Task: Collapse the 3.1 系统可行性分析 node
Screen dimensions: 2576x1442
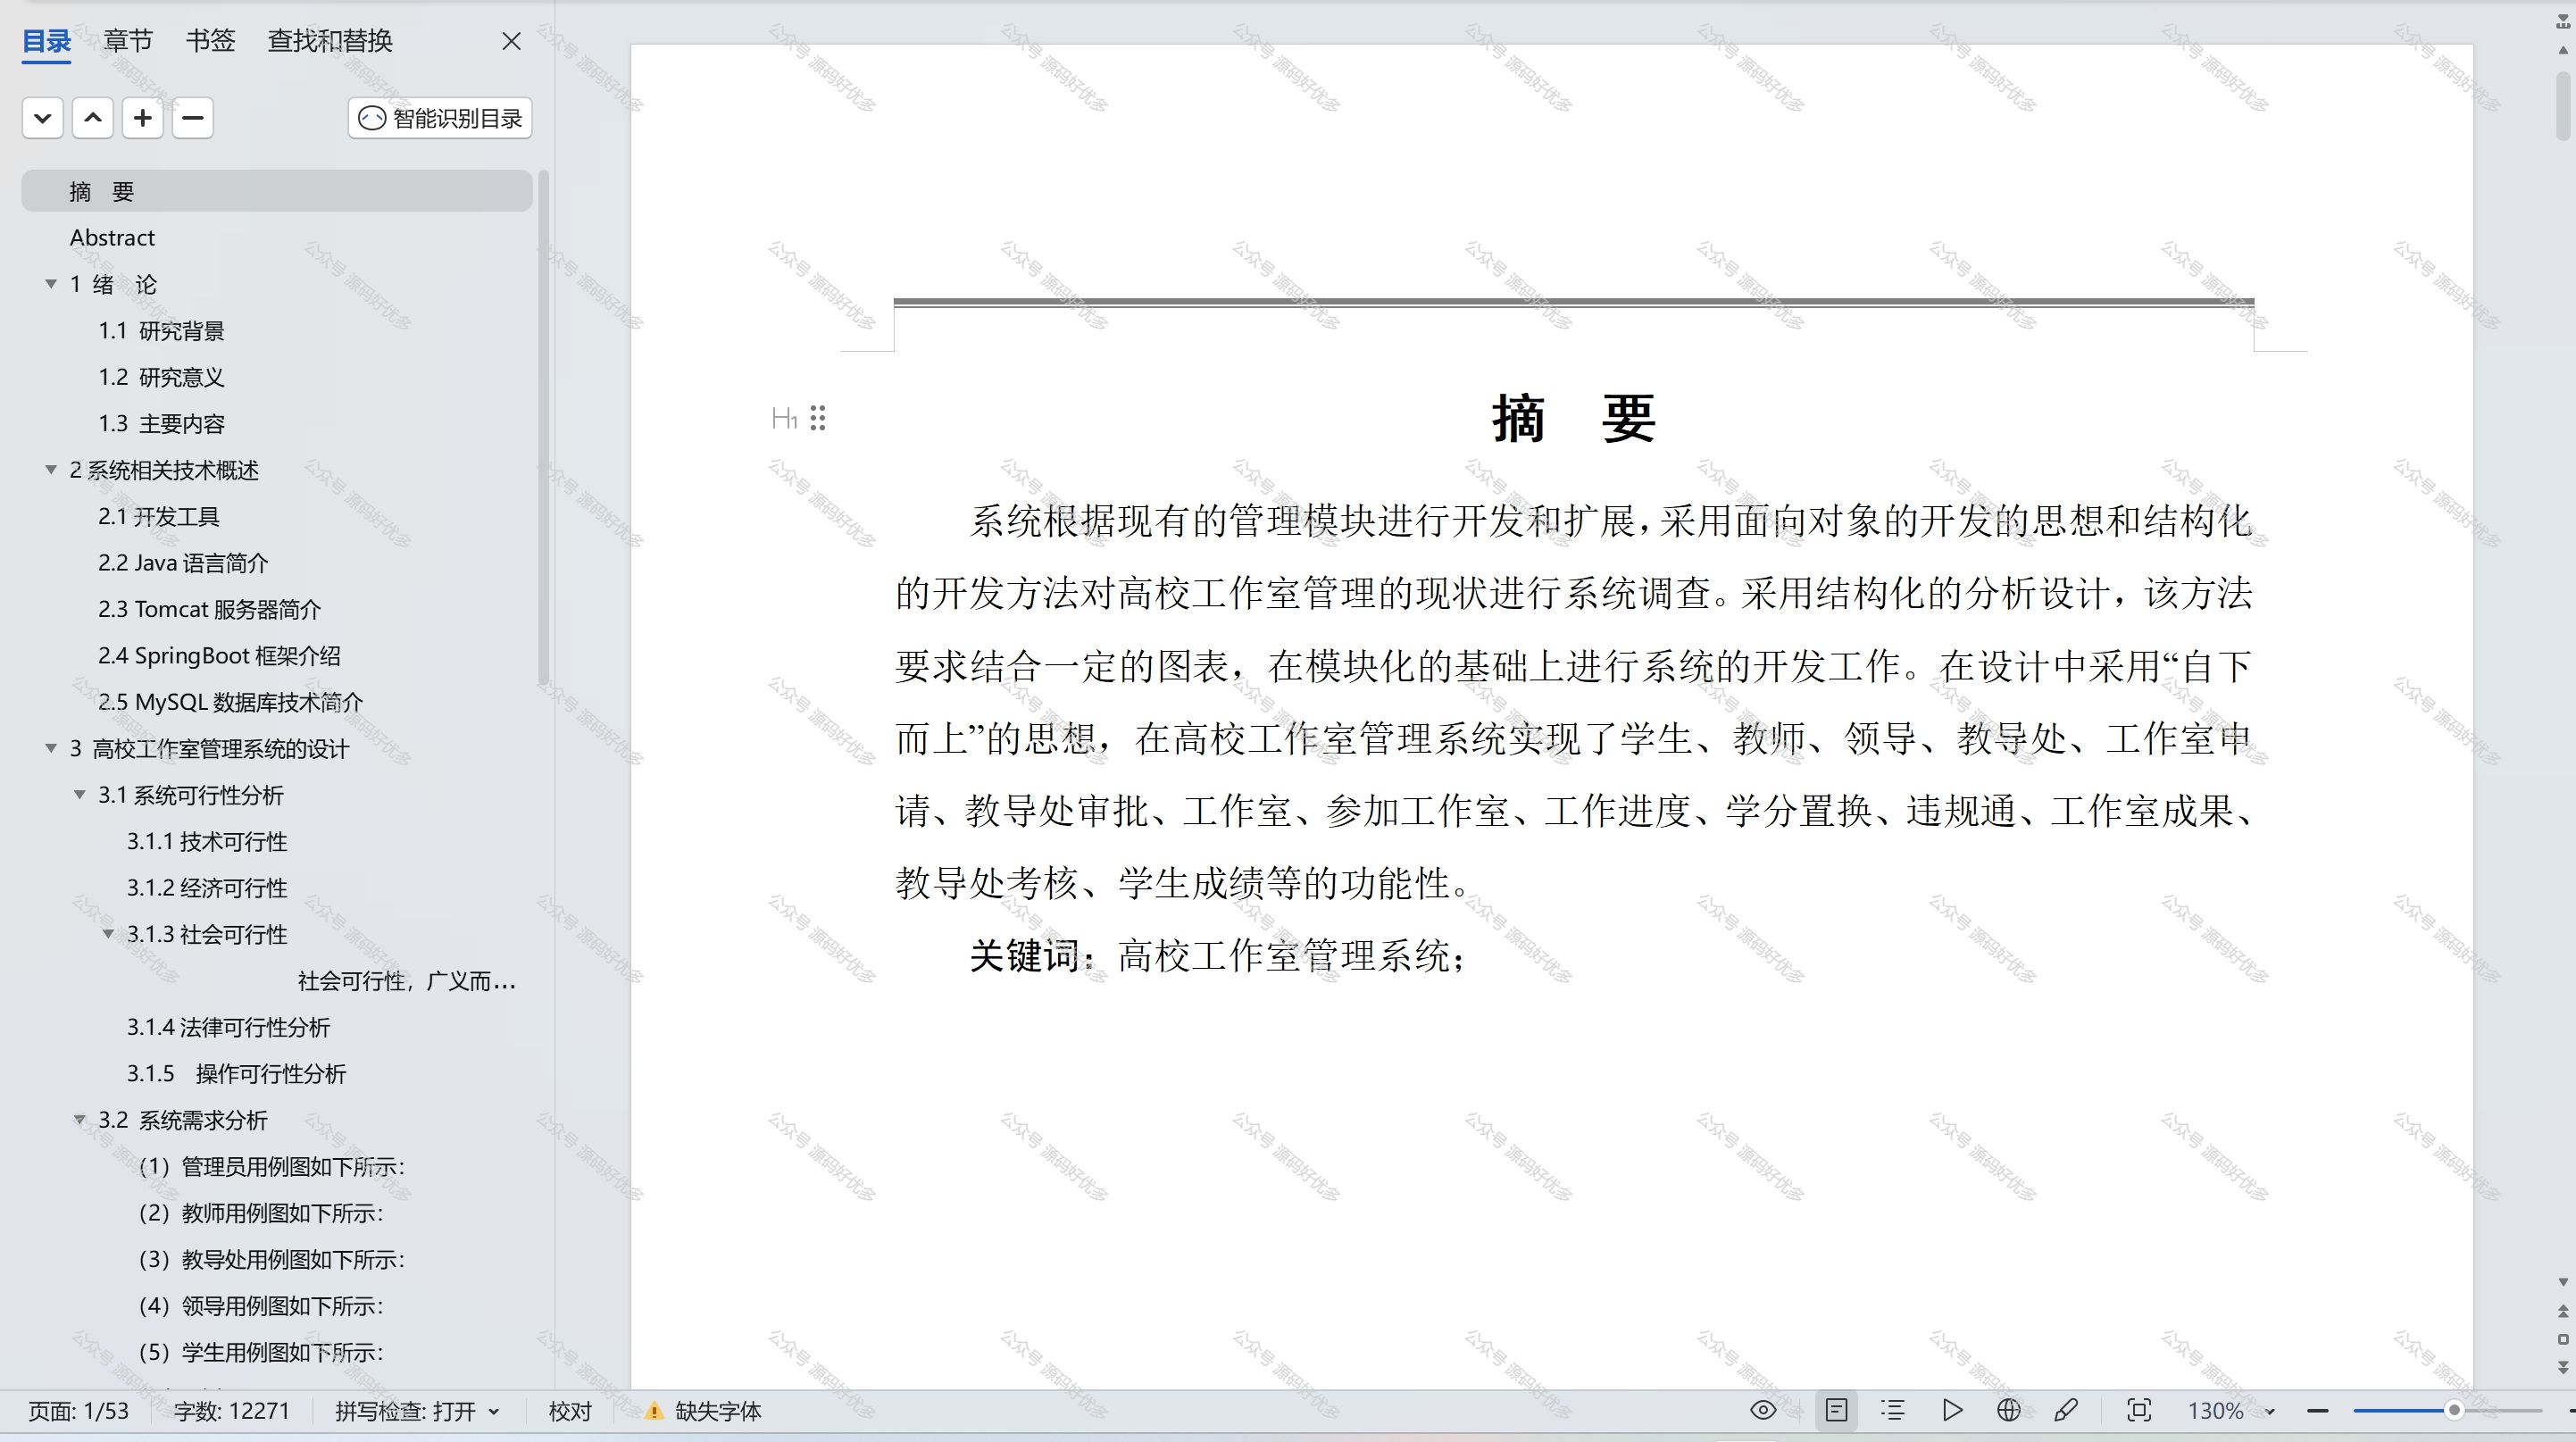Action: pyautogui.click(x=80, y=795)
